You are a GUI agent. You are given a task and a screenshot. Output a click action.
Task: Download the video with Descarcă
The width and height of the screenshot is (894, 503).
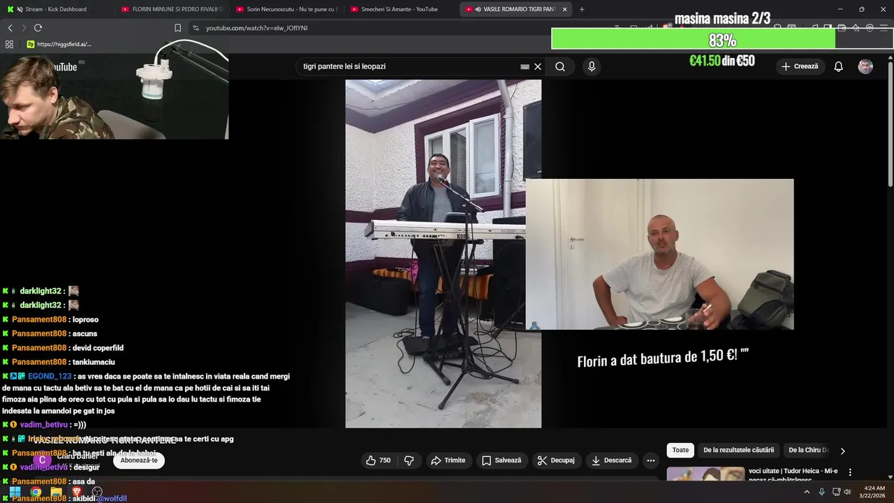pos(611,460)
